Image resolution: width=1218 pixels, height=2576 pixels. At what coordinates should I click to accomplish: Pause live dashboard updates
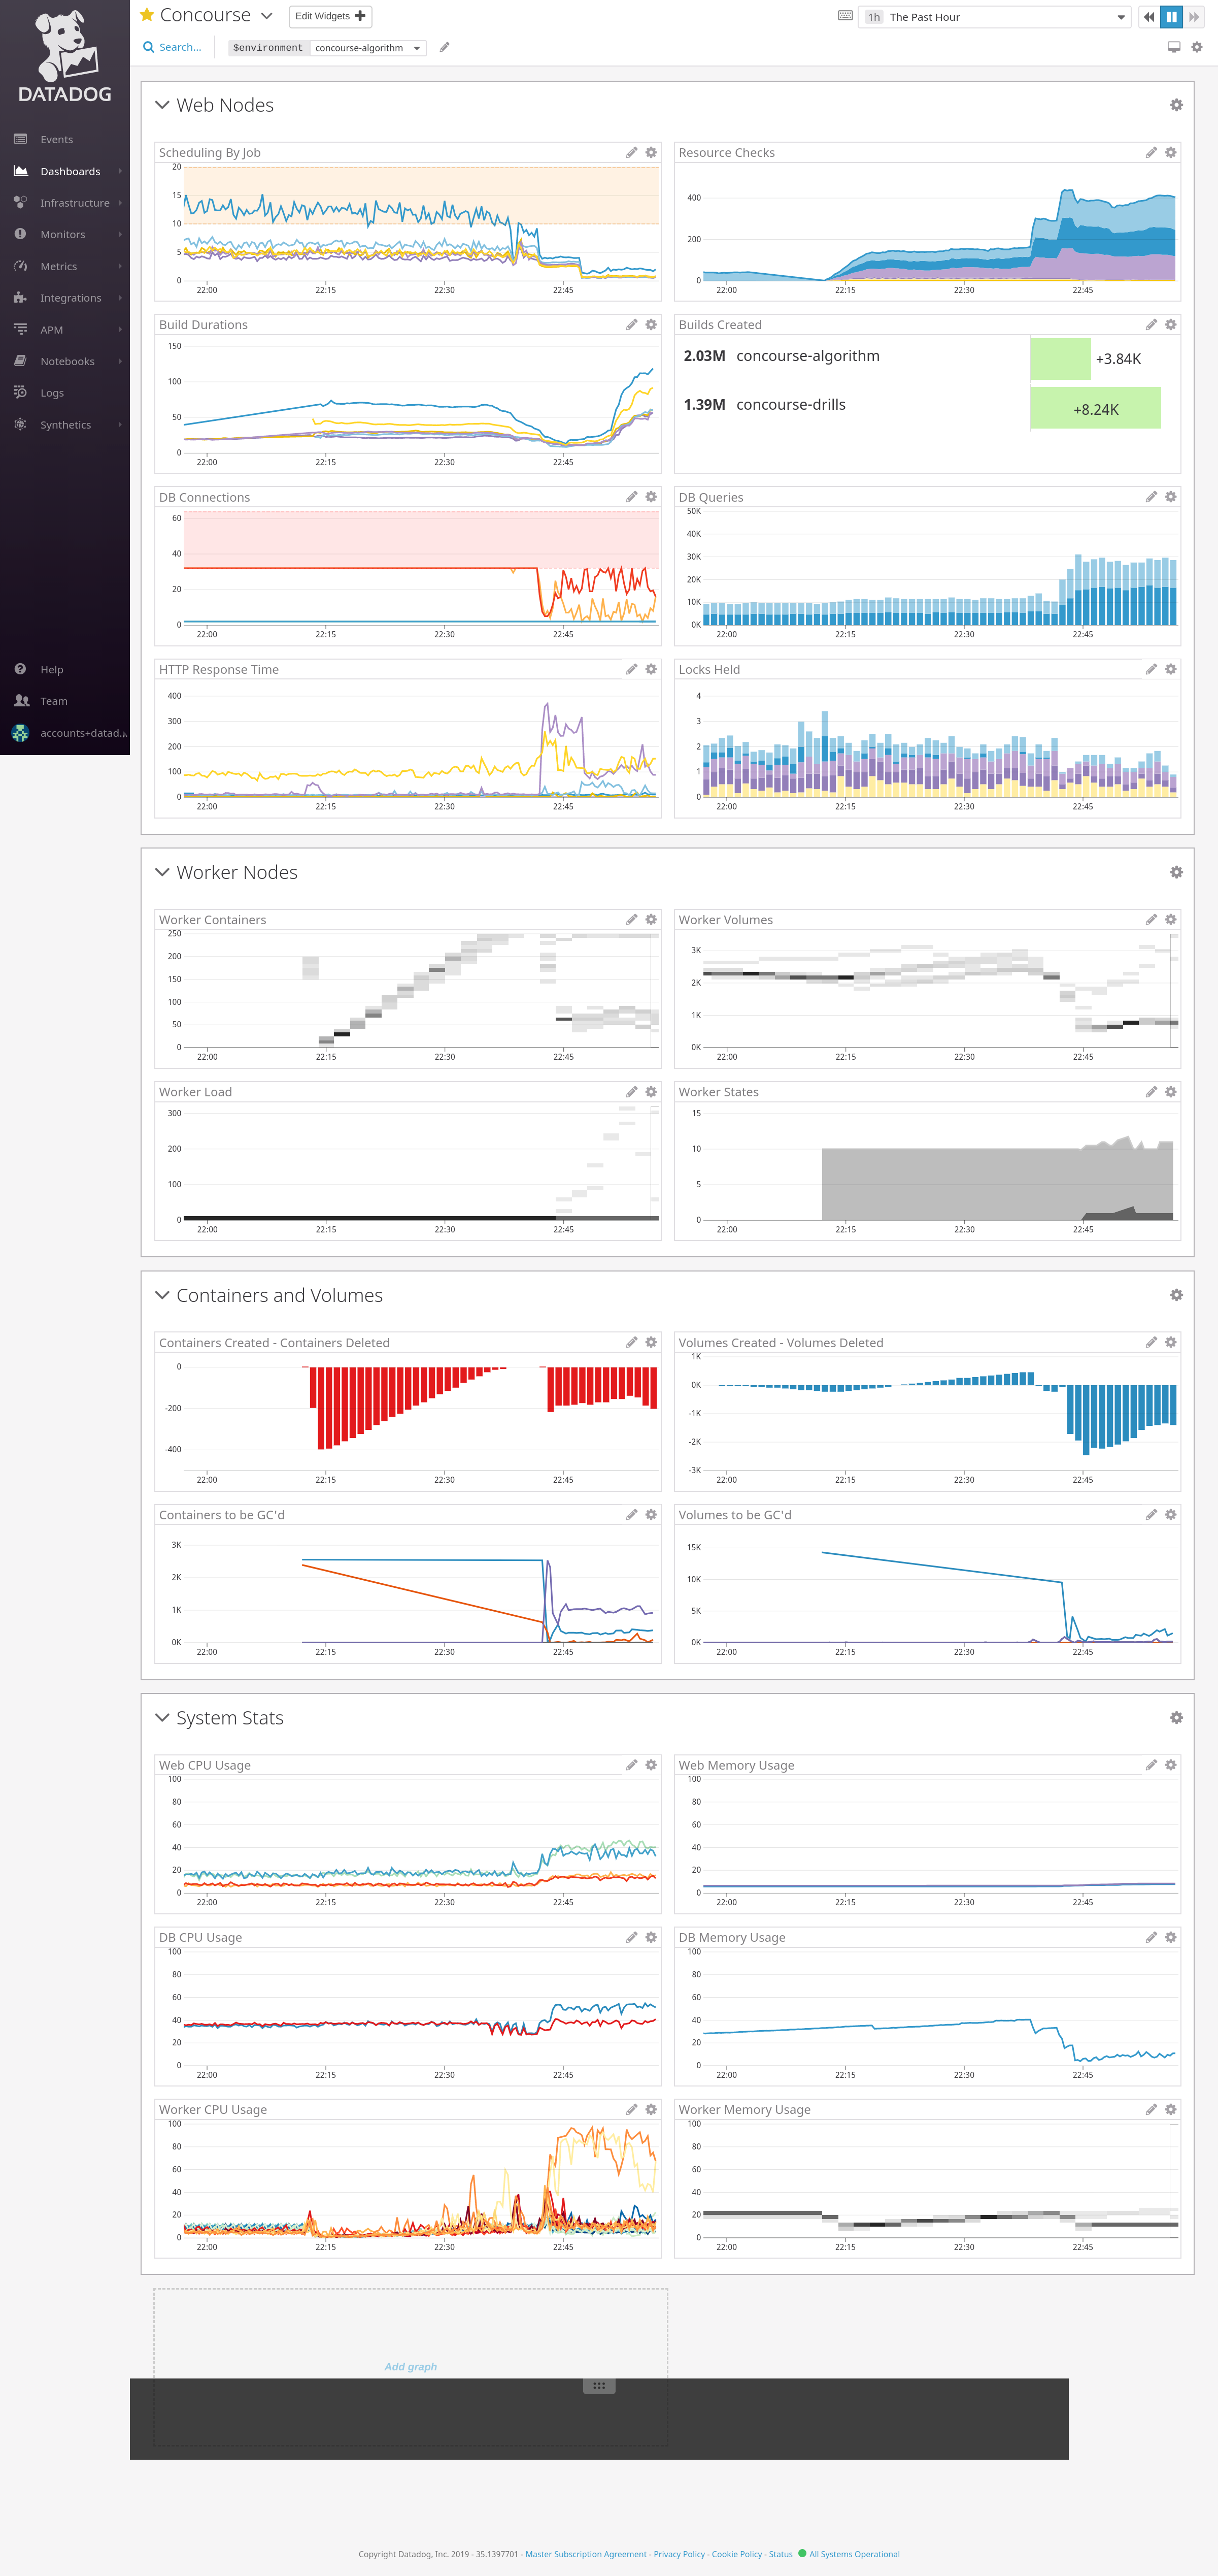pyautogui.click(x=1171, y=17)
